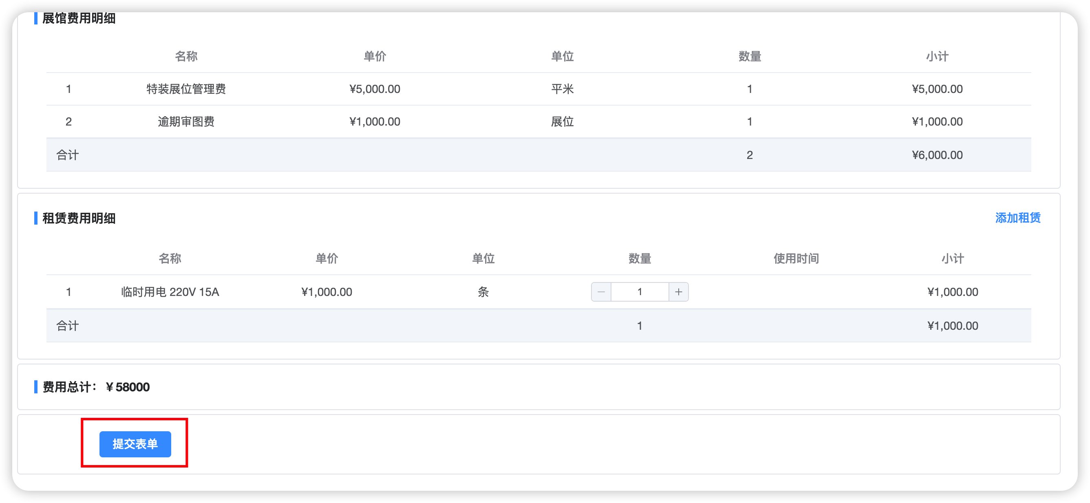Click the rental quantity input field

pyautogui.click(x=639, y=292)
